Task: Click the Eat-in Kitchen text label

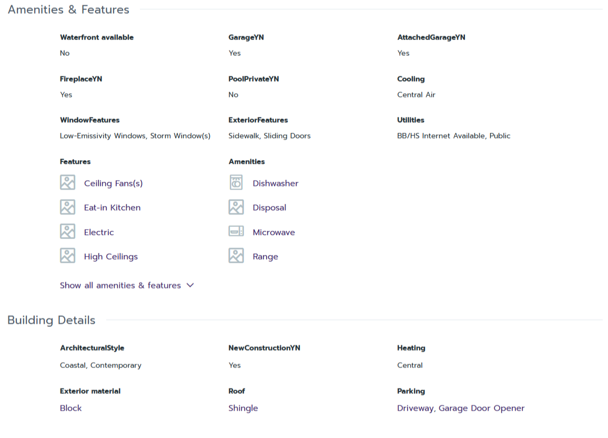Action: tap(112, 207)
